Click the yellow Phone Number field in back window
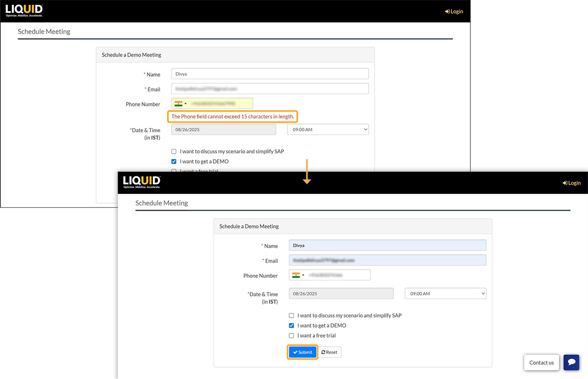588x379 pixels. (212, 103)
